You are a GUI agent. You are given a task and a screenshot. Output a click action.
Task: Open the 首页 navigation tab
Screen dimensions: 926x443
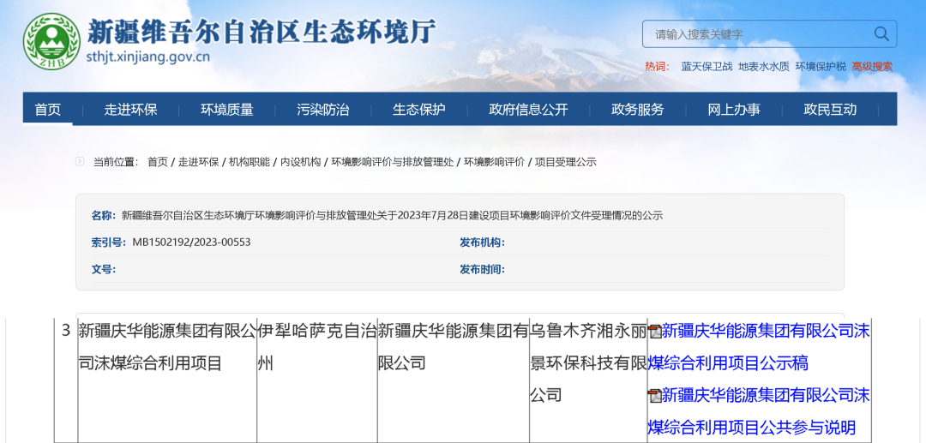48,110
